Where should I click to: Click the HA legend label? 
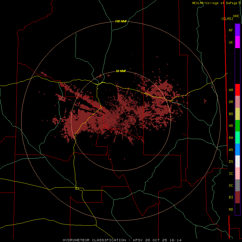231,90
